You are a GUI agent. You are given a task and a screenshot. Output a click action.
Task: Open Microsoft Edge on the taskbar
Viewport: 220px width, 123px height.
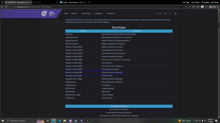pos(54,121)
